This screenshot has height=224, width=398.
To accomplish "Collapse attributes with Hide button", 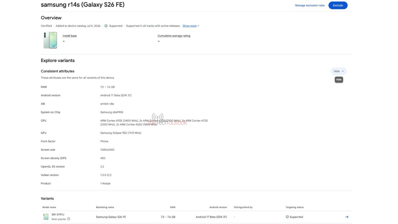I will tap(338, 71).
